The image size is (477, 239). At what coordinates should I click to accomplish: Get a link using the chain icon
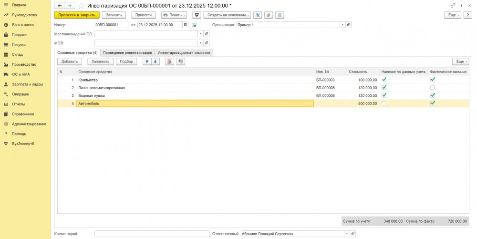[453, 5]
